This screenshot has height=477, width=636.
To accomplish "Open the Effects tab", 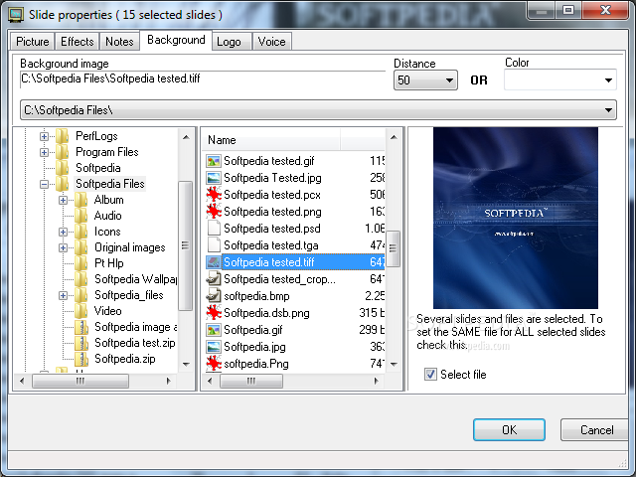I will click(78, 42).
